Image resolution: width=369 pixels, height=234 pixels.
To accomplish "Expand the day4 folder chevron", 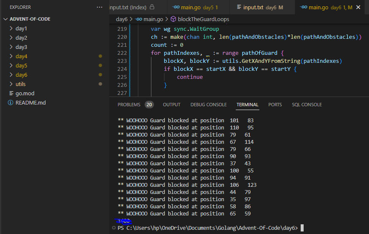I will point(11,56).
